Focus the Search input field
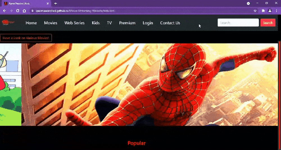 pyautogui.click(x=238, y=22)
